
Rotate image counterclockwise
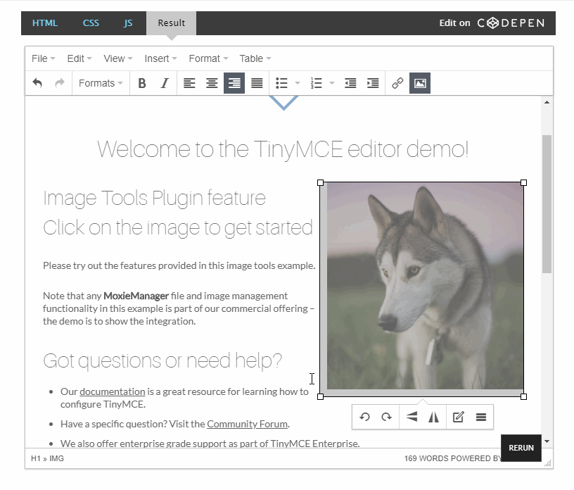coord(364,417)
